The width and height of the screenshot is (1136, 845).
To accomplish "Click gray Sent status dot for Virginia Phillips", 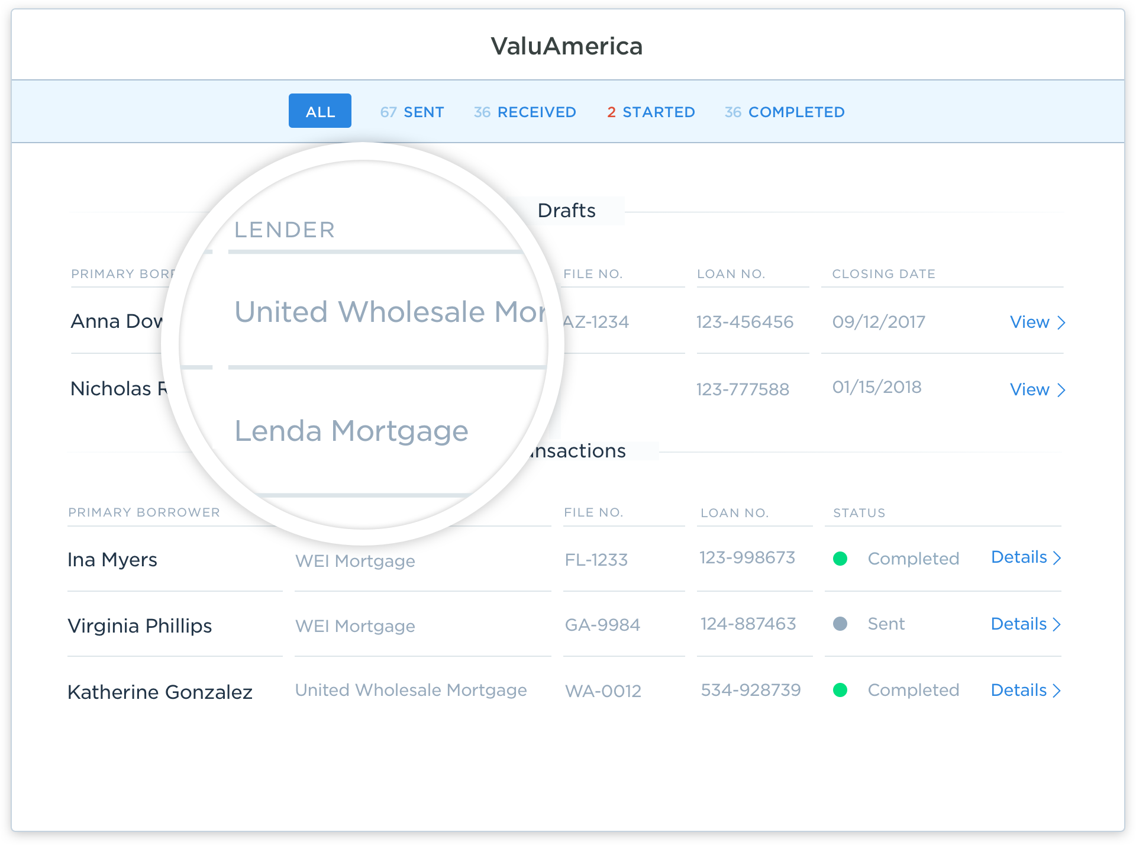I will click(840, 624).
